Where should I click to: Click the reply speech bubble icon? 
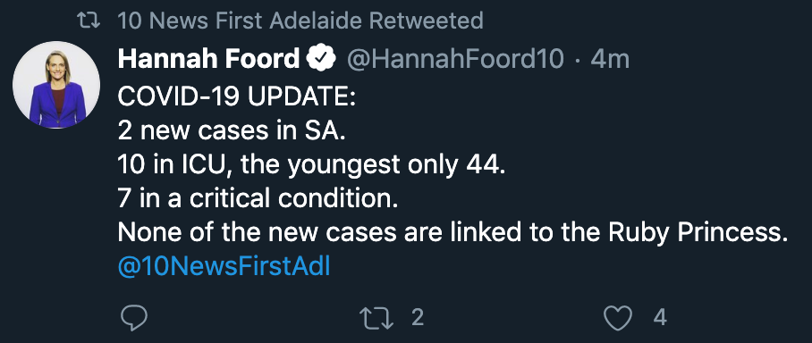click(134, 318)
